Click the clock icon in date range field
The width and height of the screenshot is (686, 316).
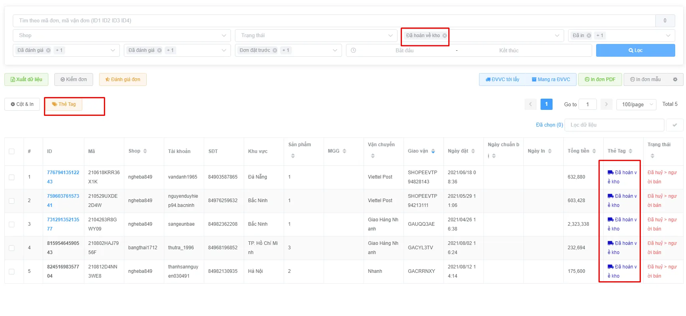tap(354, 50)
